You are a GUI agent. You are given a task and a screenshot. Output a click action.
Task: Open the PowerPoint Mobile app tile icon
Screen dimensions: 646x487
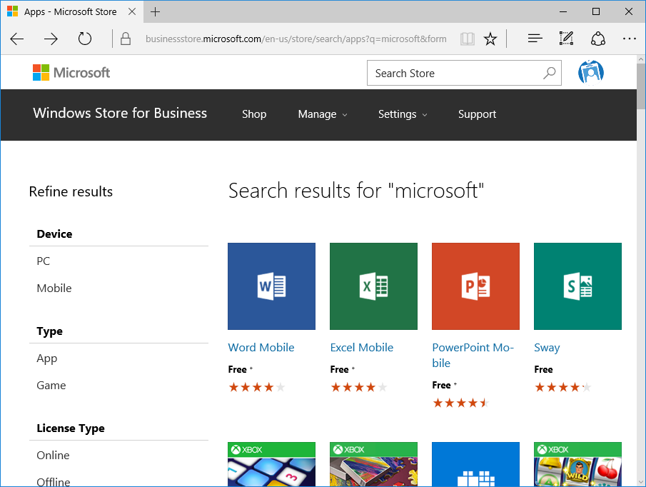475,286
